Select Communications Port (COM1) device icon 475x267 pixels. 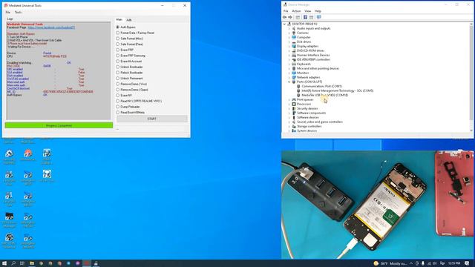click(298, 86)
